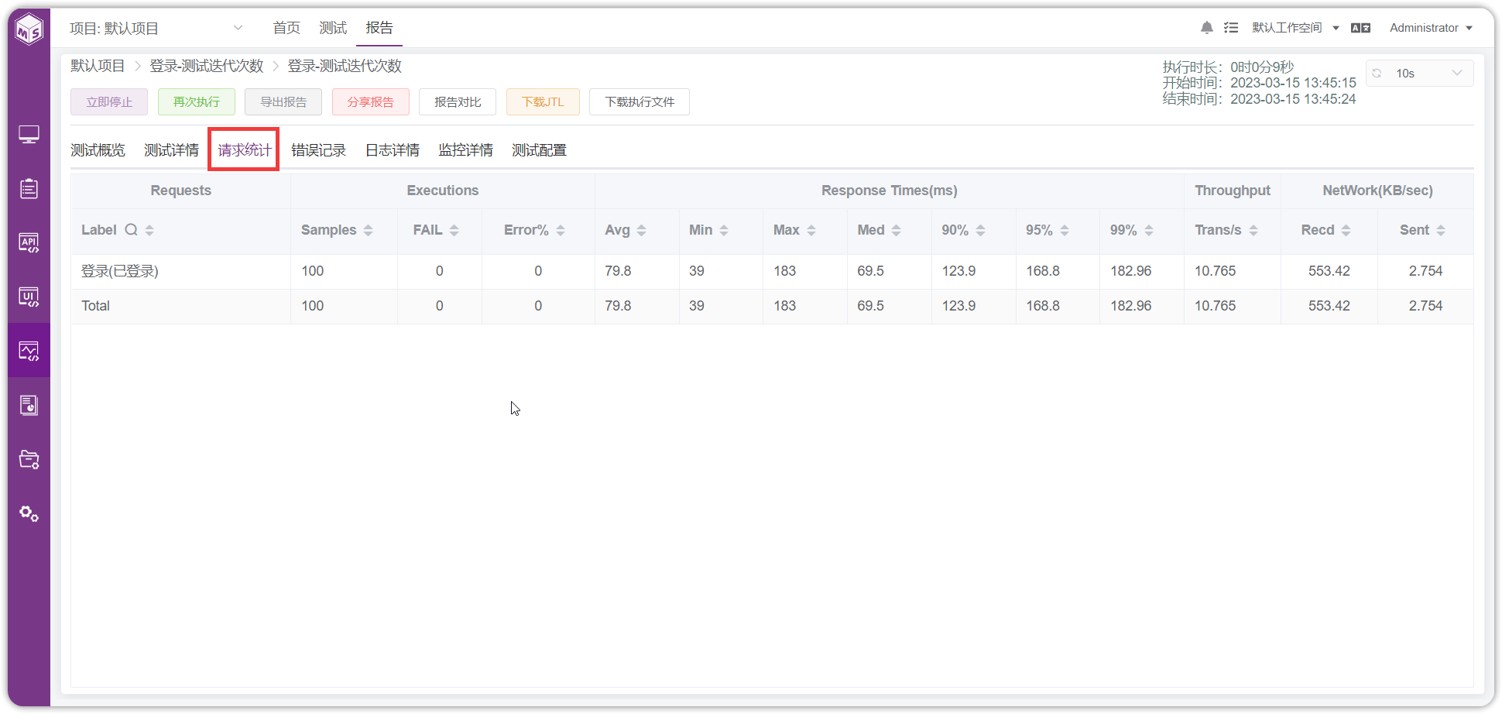Sort by the 99% column arrows

point(1149,230)
